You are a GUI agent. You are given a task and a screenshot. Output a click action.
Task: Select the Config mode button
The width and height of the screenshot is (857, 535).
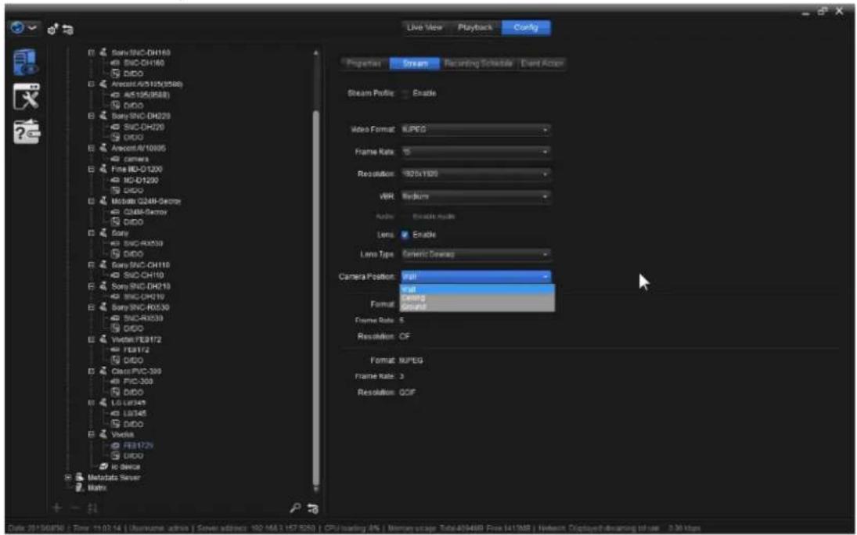click(526, 27)
